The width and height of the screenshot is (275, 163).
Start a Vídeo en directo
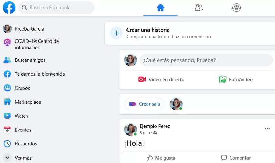(161, 80)
